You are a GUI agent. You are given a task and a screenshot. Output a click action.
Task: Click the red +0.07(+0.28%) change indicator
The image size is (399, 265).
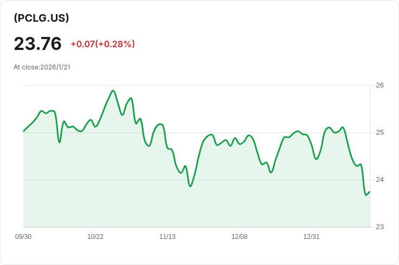coord(103,44)
